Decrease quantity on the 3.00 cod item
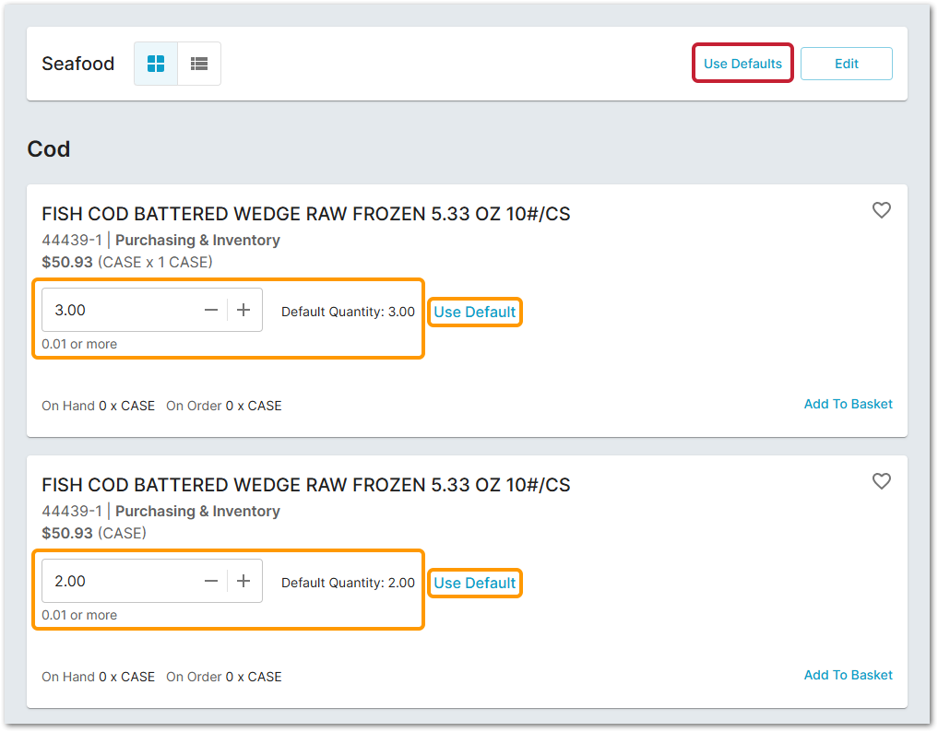This screenshot has height=732, width=938. (211, 311)
